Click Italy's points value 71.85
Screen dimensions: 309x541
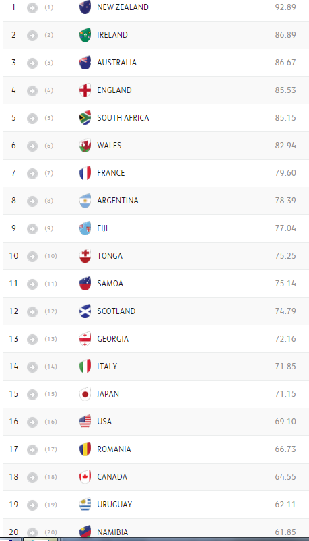pos(285,366)
